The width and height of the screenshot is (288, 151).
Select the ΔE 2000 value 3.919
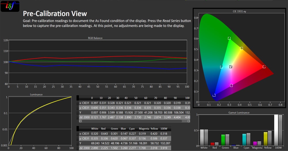pyautogui.click(x=164, y=148)
